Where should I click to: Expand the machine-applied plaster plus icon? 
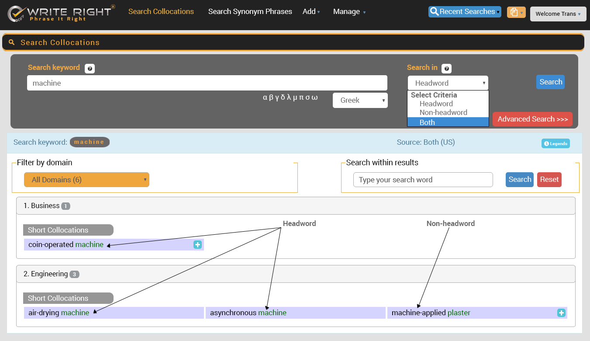[x=561, y=313]
